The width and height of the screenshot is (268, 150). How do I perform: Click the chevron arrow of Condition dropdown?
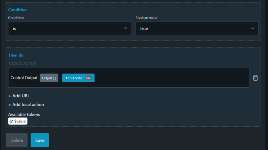coord(126,28)
